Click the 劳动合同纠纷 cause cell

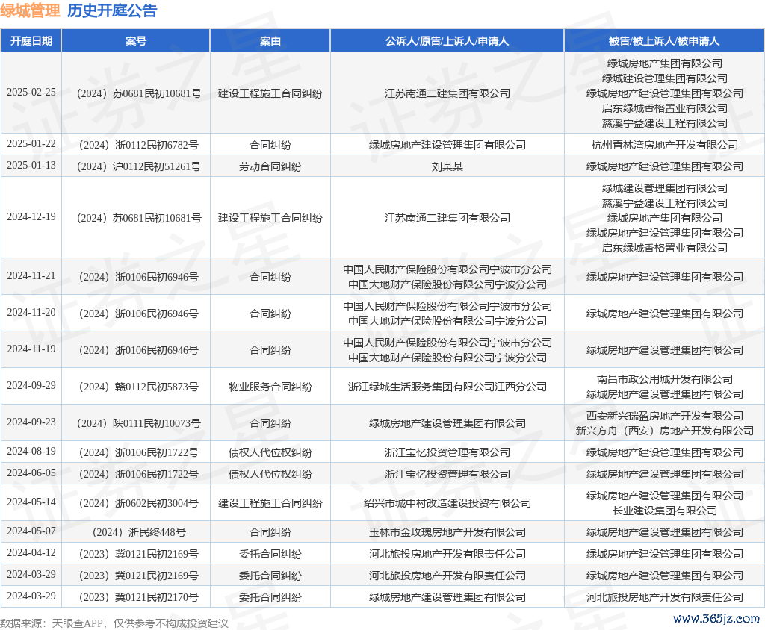point(270,166)
